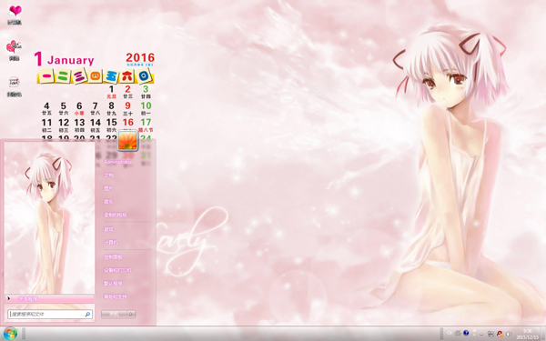The height and width of the screenshot is (341, 546).
Task: Click the blue help icon in the tray
Action: [466, 333]
